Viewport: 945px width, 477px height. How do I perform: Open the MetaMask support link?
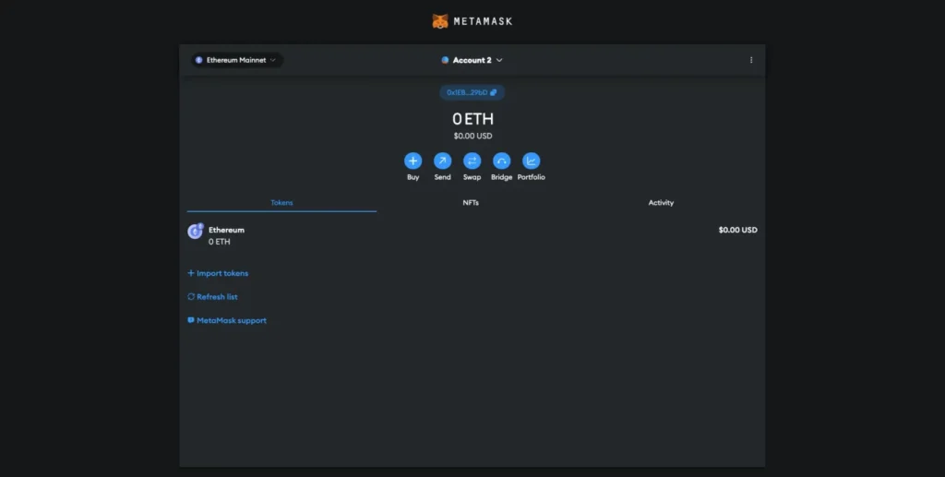[227, 320]
